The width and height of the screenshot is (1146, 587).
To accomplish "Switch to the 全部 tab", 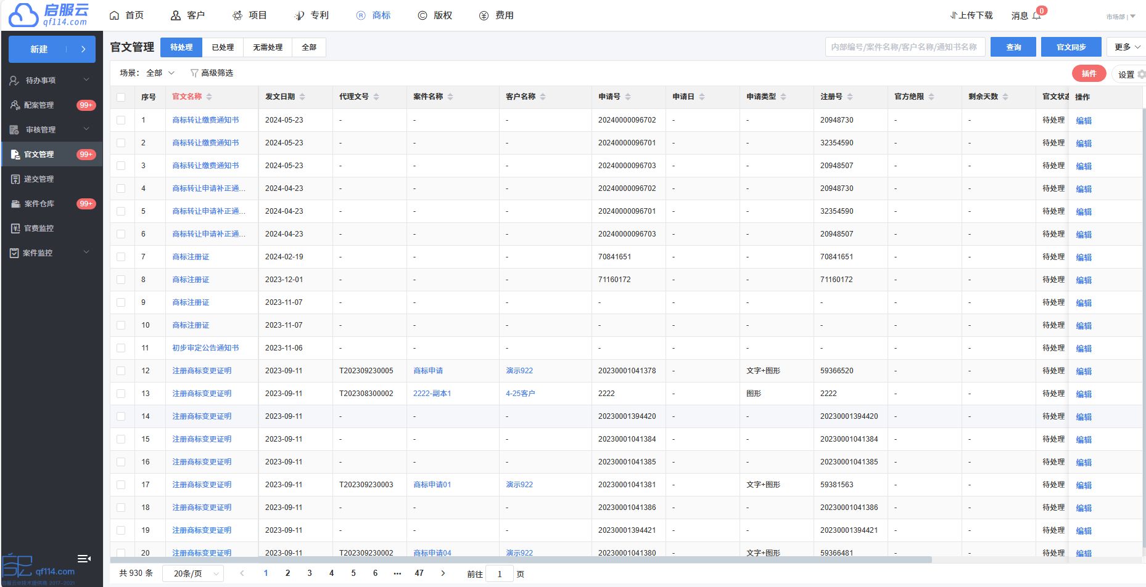I will coord(309,47).
